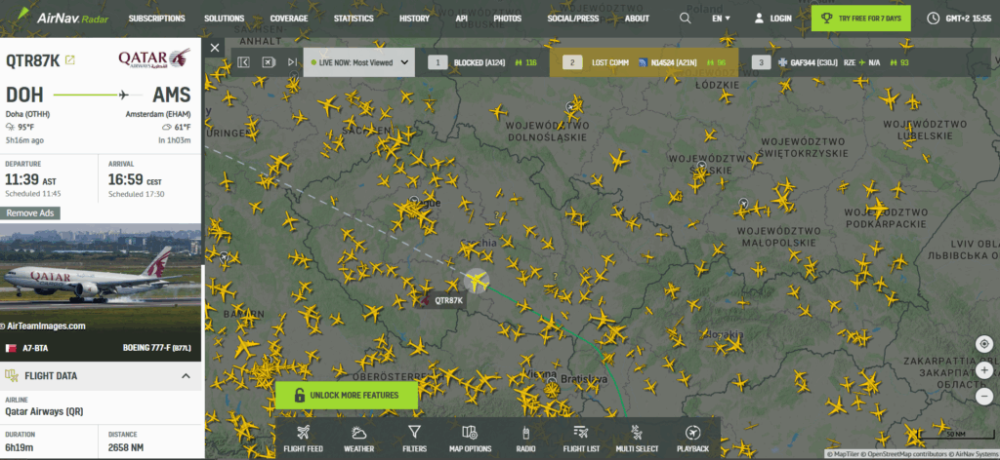Open the RADIO tool

coord(525,439)
